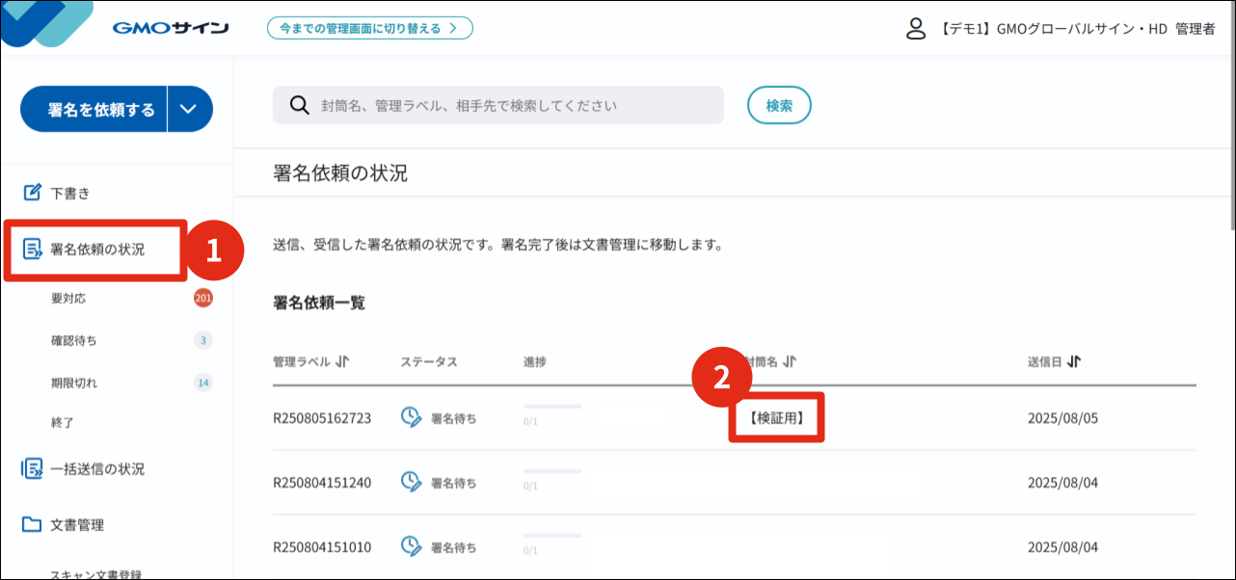Sort by 送信日 column arrows
The image size is (1236, 580).
(1074, 362)
